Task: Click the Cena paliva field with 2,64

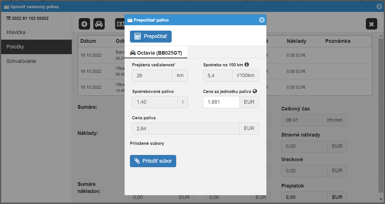Action: (186, 128)
